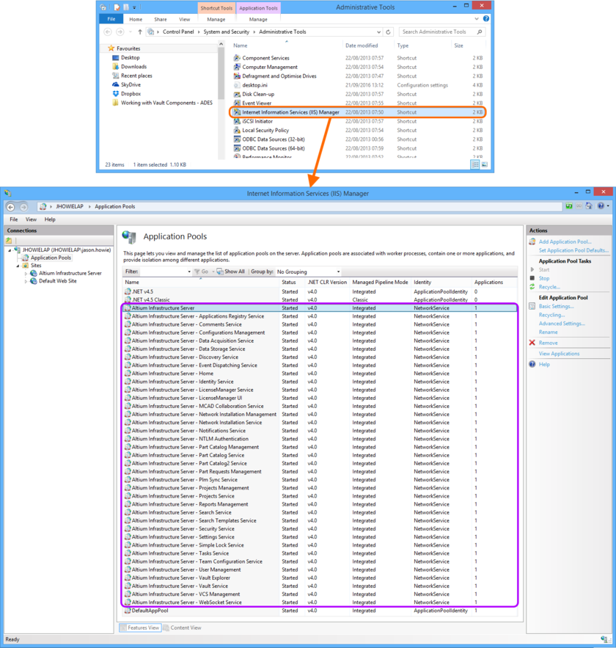Viewport: 616px width, 648px height.
Task: Click the Show All icon on the Application Pools toolbar
Action: pos(220,270)
